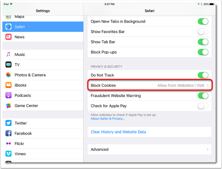Tap the Safari title in detail header
Screen dimensions: 222x169
coord(150,11)
